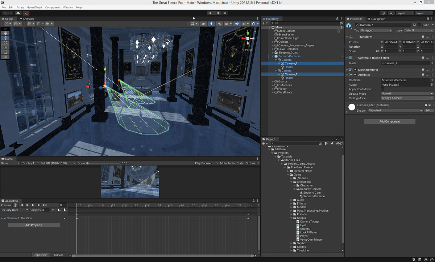This screenshot has width=435, height=262.
Task: Select the Rotate tool
Action: tap(5, 43)
